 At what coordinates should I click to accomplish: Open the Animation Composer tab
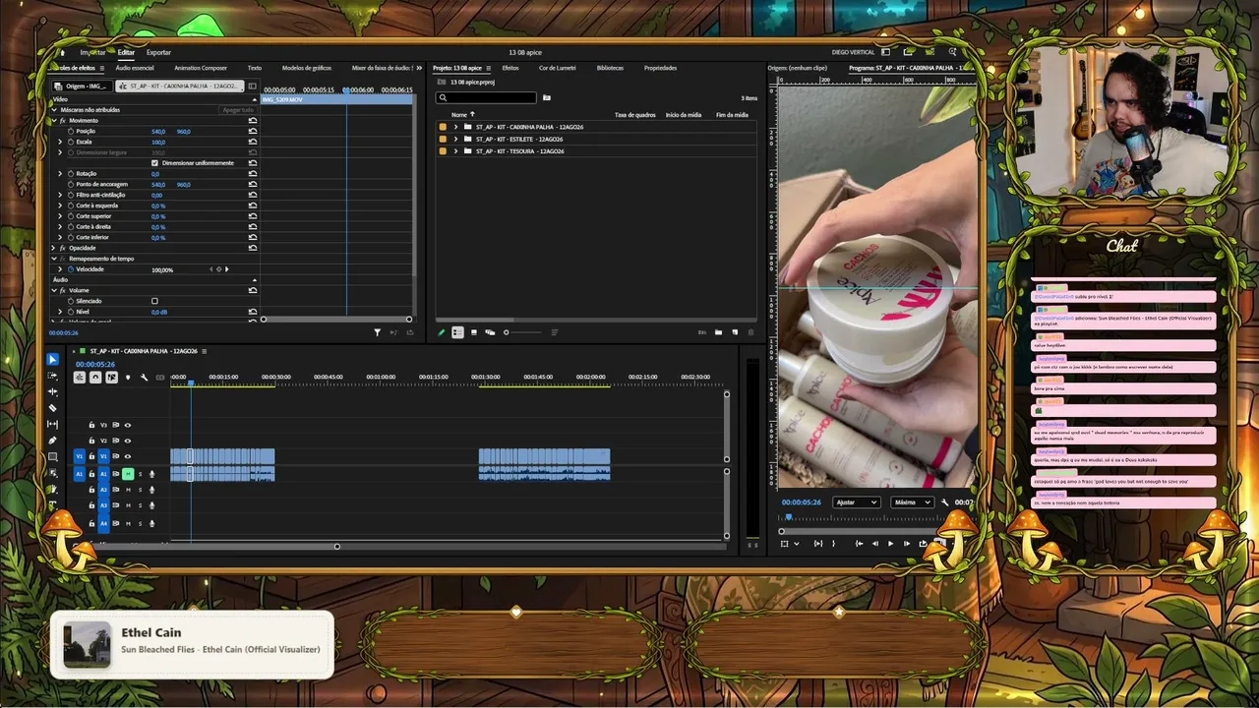click(x=201, y=68)
